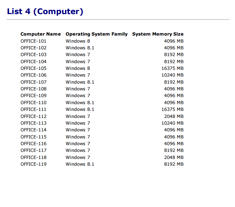Click 8192 MB in the OFFICE-107 row
The width and height of the screenshot is (235, 207).
pos(174,82)
